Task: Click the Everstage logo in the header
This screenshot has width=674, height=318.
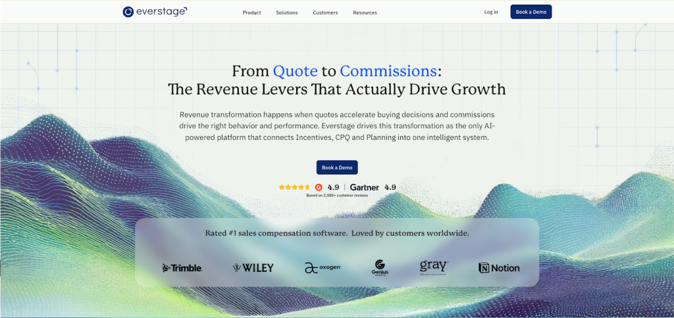Action: [x=155, y=12]
